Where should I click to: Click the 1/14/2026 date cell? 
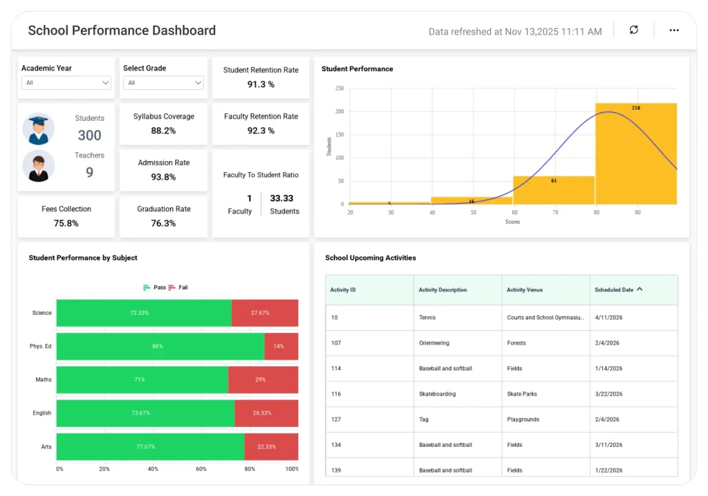coord(633,368)
